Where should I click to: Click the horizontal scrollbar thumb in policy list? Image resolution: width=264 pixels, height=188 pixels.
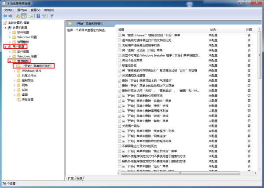(x=180, y=173)
